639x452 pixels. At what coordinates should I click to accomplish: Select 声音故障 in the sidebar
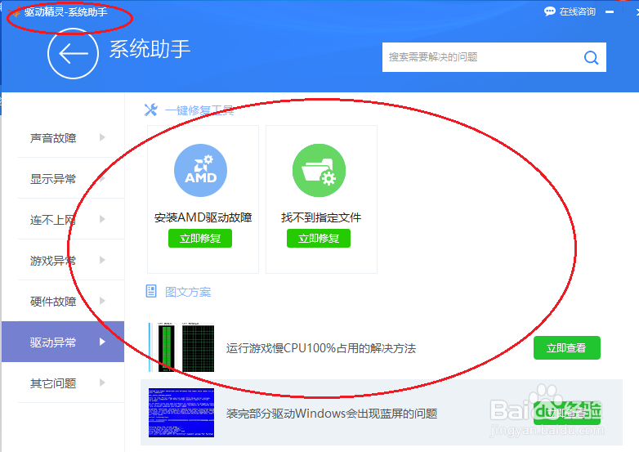pyautogui.click(x=63, y=138)
